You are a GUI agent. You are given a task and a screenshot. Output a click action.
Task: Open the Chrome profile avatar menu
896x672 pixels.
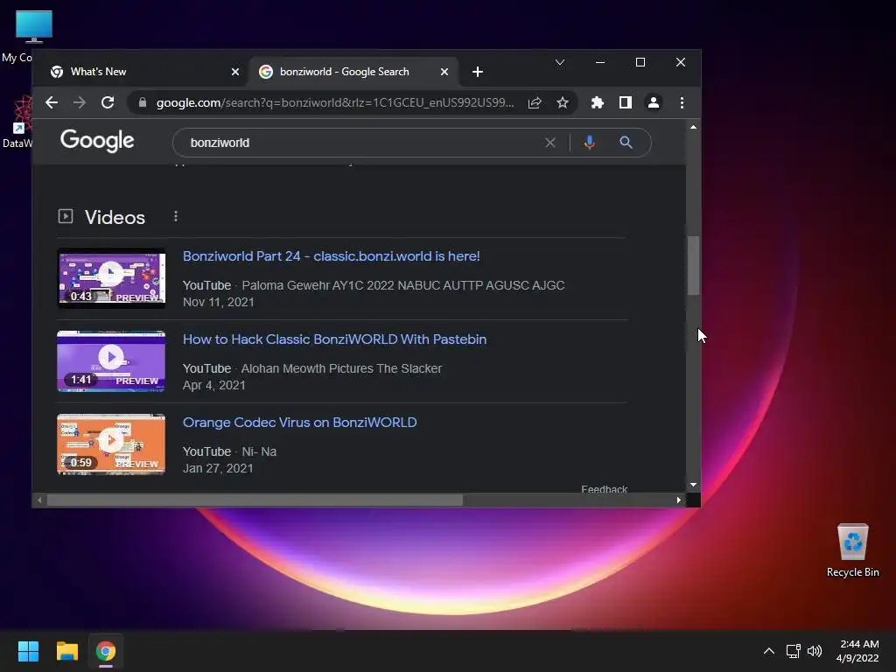pos(653,102)
